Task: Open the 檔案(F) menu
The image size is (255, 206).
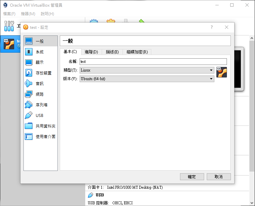Action: click(9, 14)
